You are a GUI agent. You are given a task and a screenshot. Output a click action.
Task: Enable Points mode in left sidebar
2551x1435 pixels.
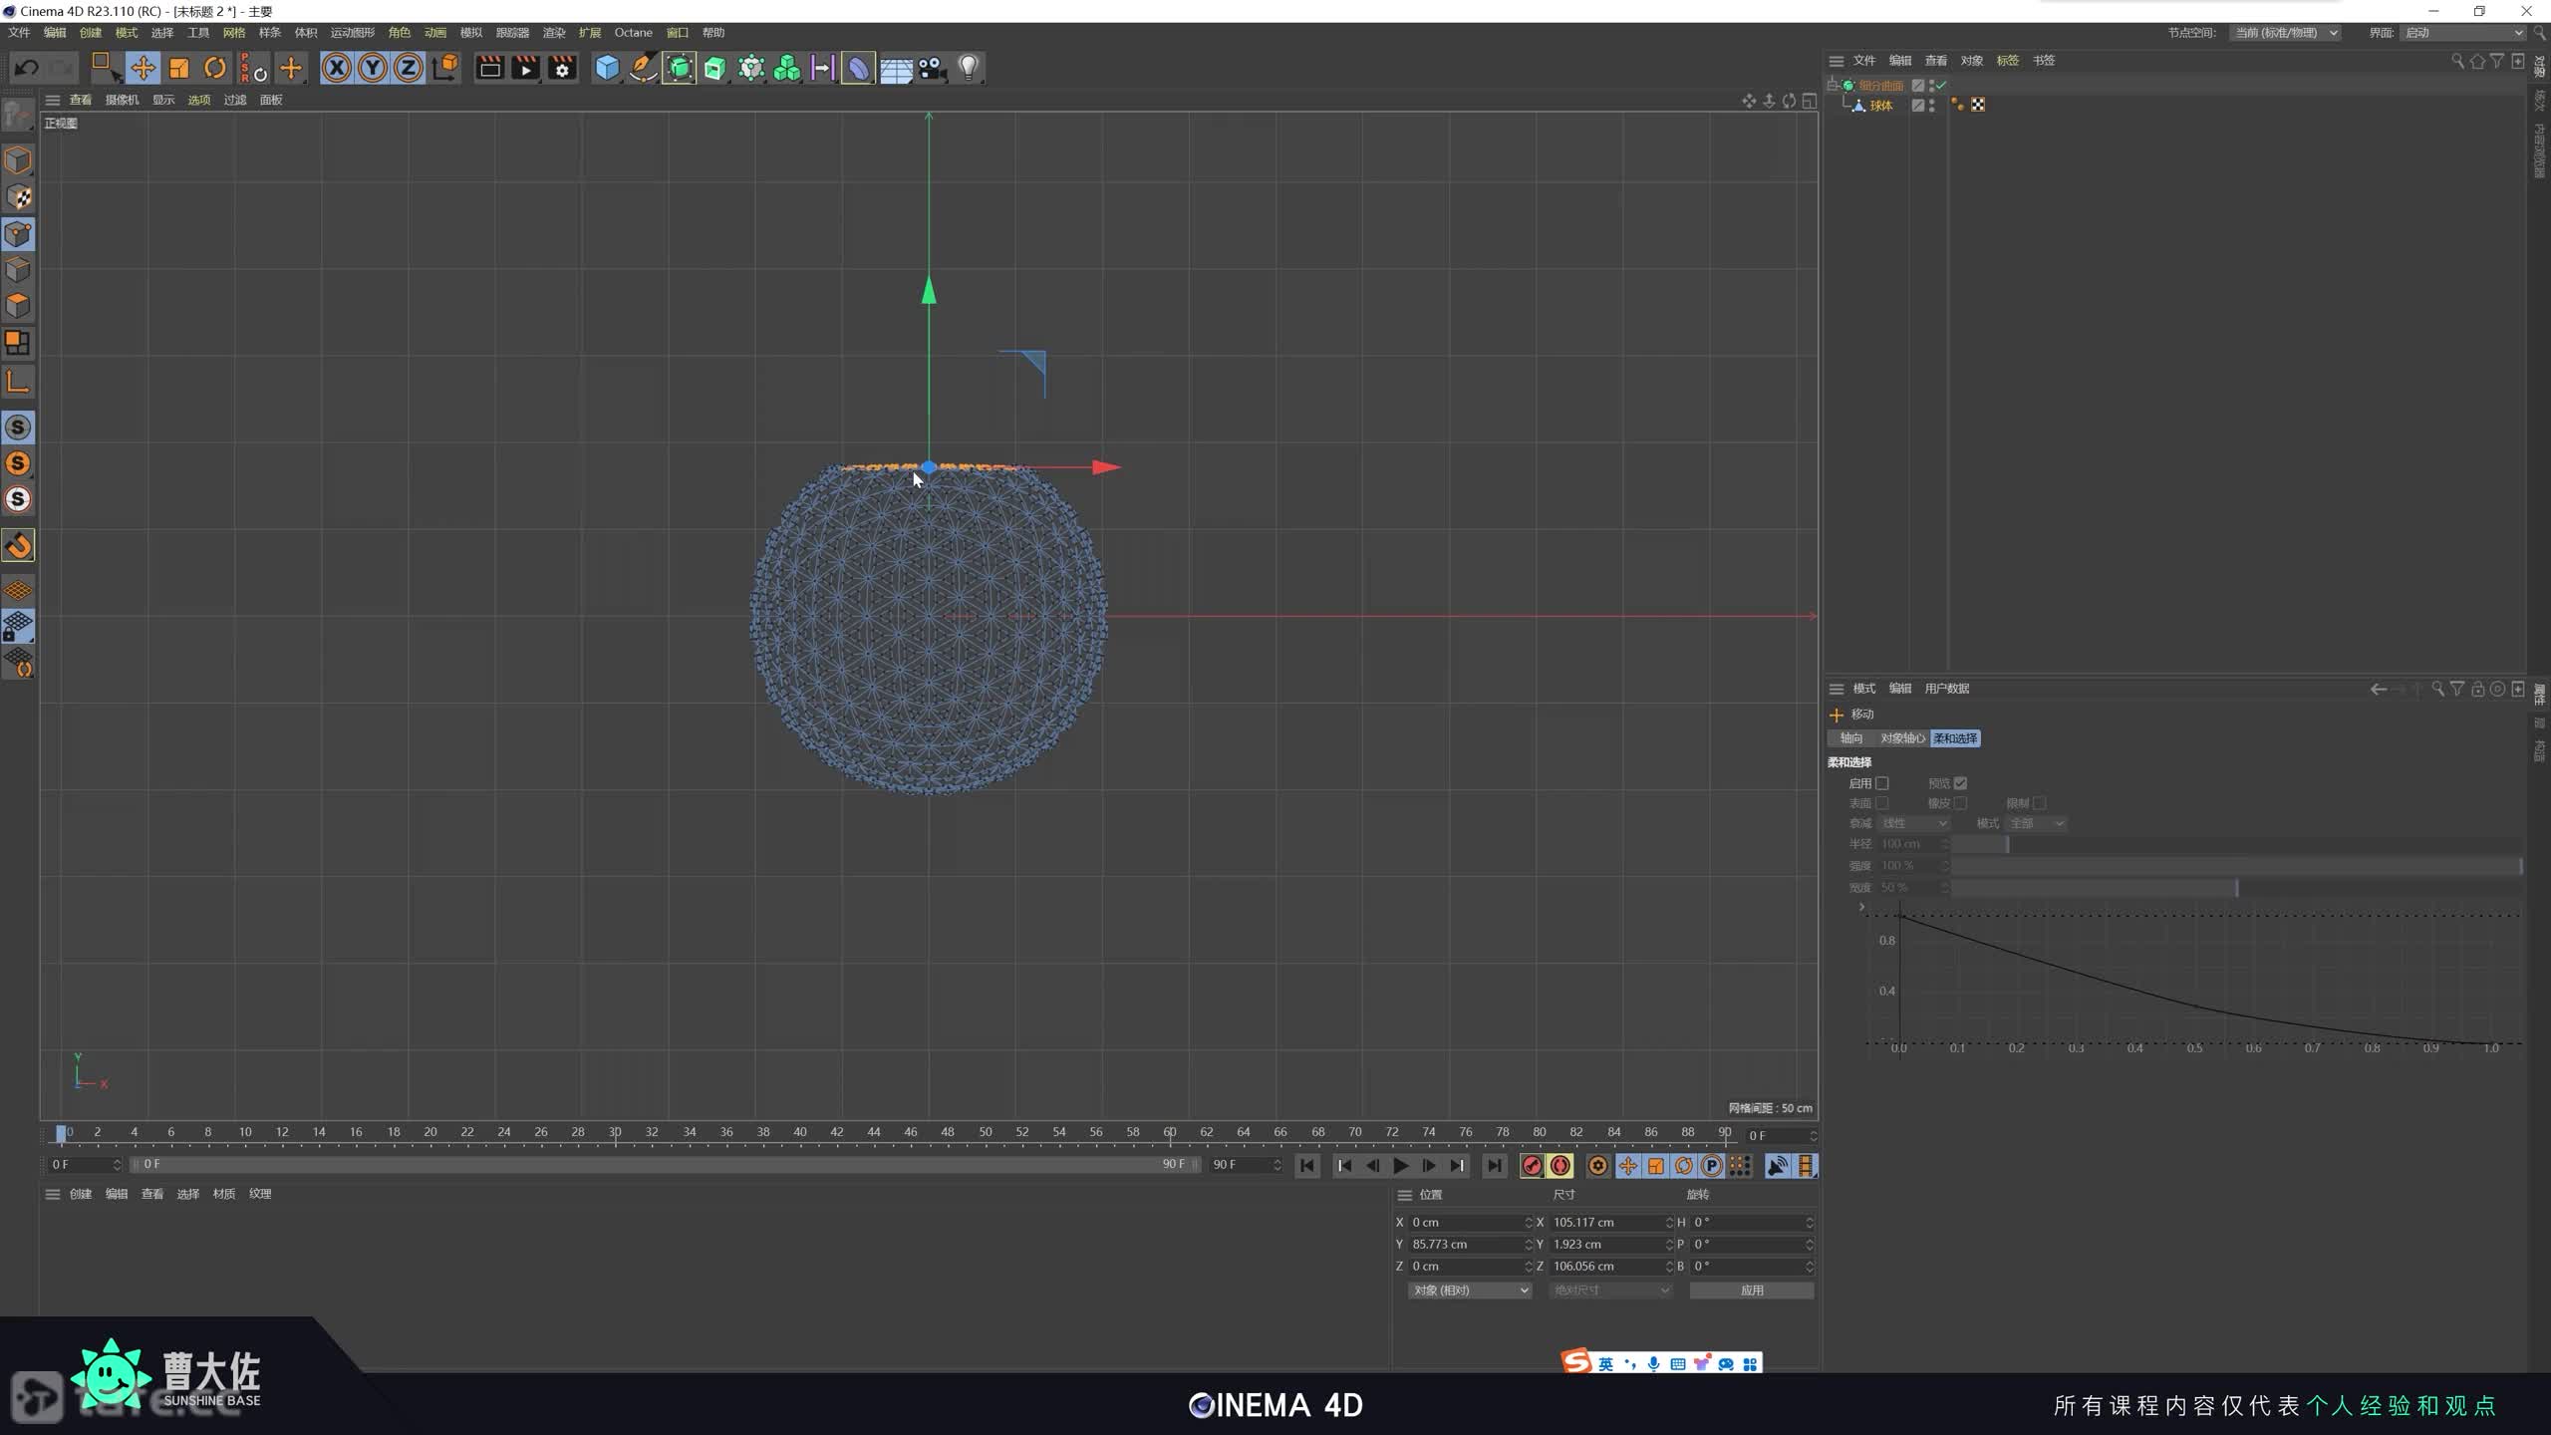tap(18, 234)
